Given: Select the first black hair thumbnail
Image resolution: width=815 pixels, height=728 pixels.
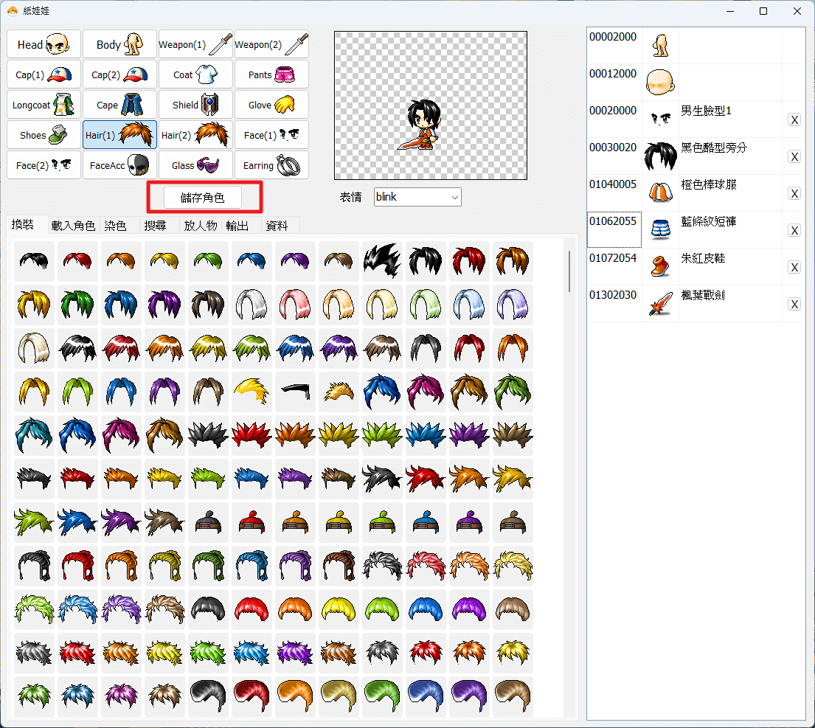Looking at the screenshot, I should [35, 261].
